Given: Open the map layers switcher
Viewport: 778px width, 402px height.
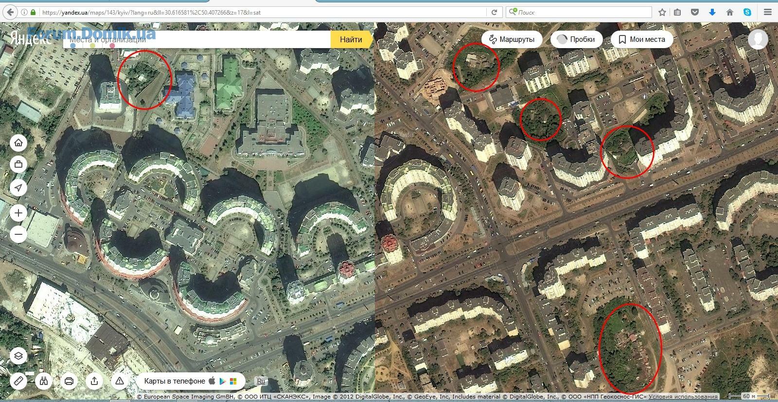Looking at the screenshot, I should [18, 356].
